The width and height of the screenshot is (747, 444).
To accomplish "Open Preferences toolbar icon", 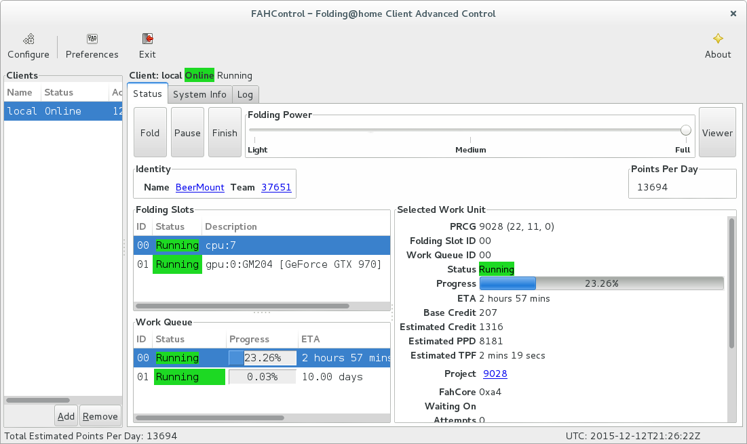I will [92, 39].
